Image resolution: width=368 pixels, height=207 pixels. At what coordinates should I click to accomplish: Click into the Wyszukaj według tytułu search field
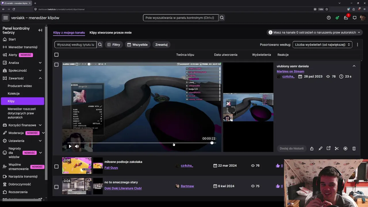tap(76, 45)
